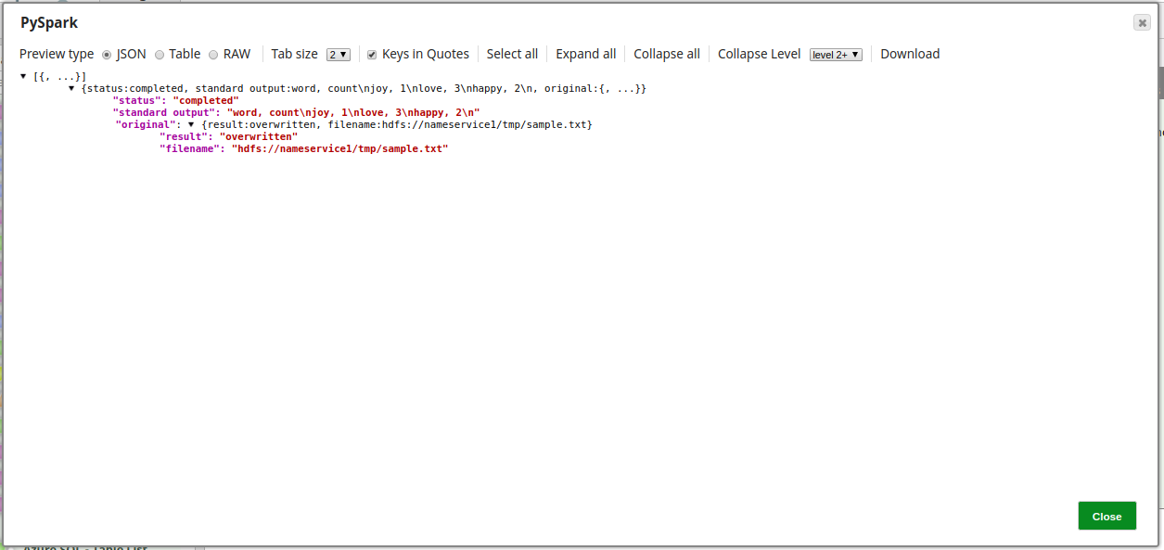
Task: Click the hdfs sample.txt filename value
Action: click(339, 148)
